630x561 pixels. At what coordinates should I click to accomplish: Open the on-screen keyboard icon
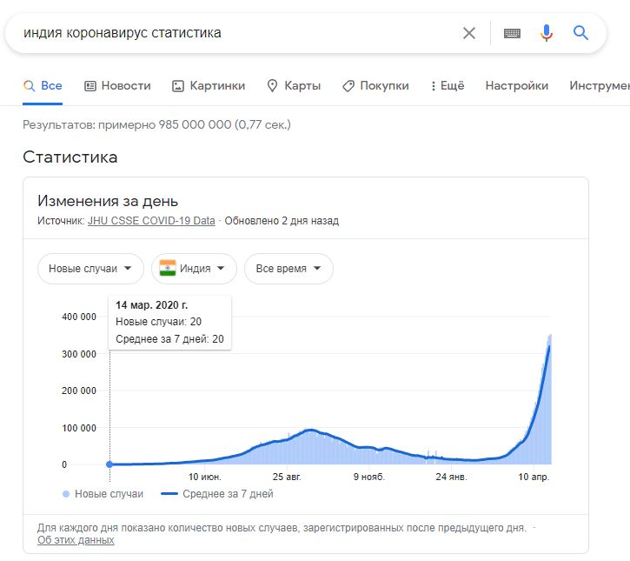coord(512,33)
